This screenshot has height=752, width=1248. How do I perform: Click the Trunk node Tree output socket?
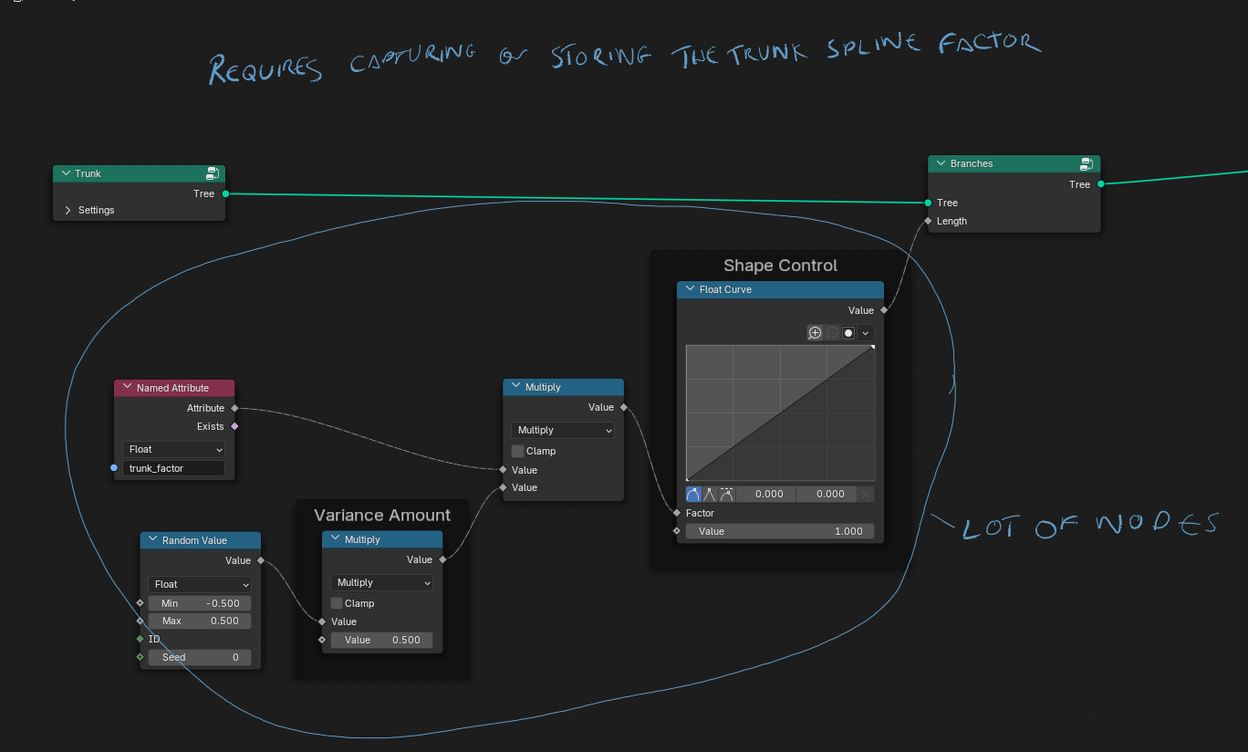point(225,193)
